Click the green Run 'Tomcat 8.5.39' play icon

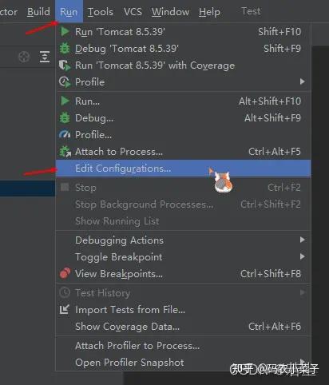coord(65,31)
